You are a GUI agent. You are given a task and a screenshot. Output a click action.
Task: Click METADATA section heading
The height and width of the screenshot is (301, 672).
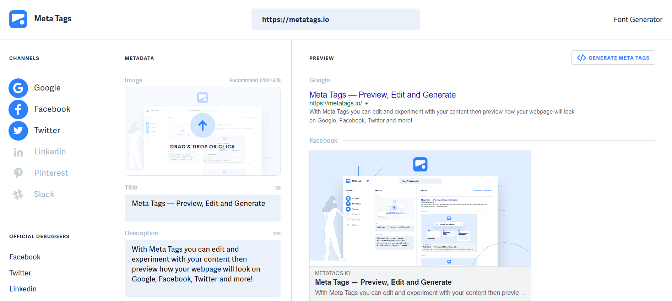point(139,58)
